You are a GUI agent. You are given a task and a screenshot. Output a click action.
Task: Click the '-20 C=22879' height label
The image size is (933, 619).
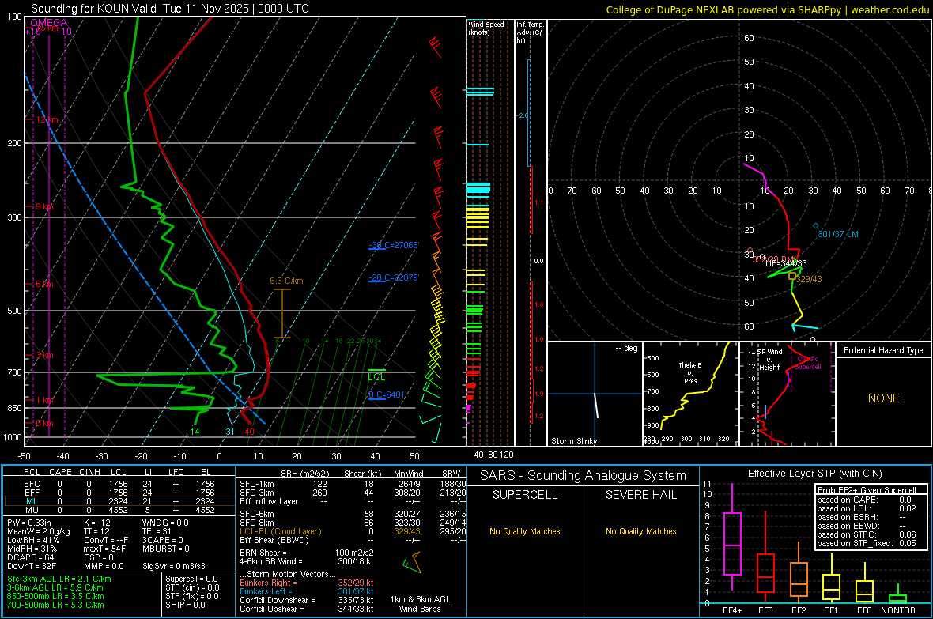coord(394,278)
